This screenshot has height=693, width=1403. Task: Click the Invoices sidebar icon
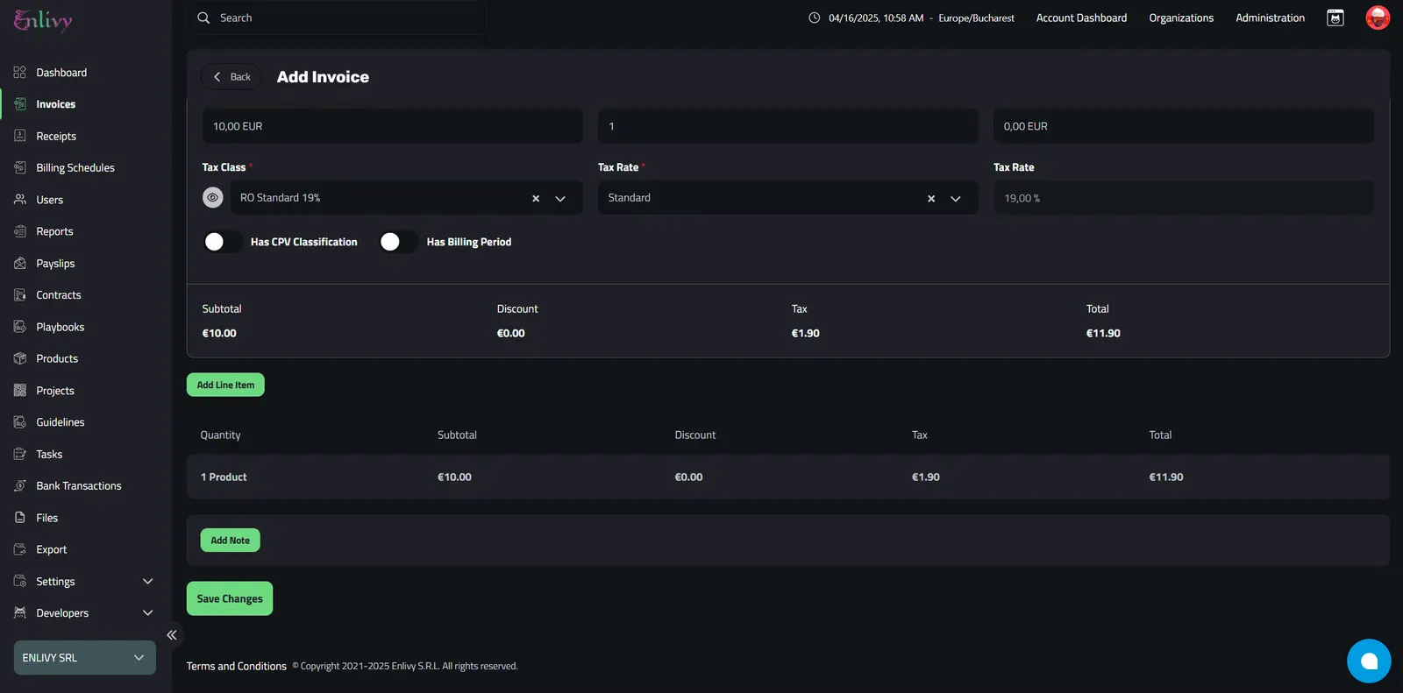[x=20, y=104]
